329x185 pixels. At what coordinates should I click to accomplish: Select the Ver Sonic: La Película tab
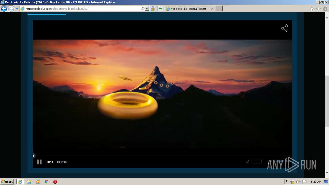coord(190,9)
